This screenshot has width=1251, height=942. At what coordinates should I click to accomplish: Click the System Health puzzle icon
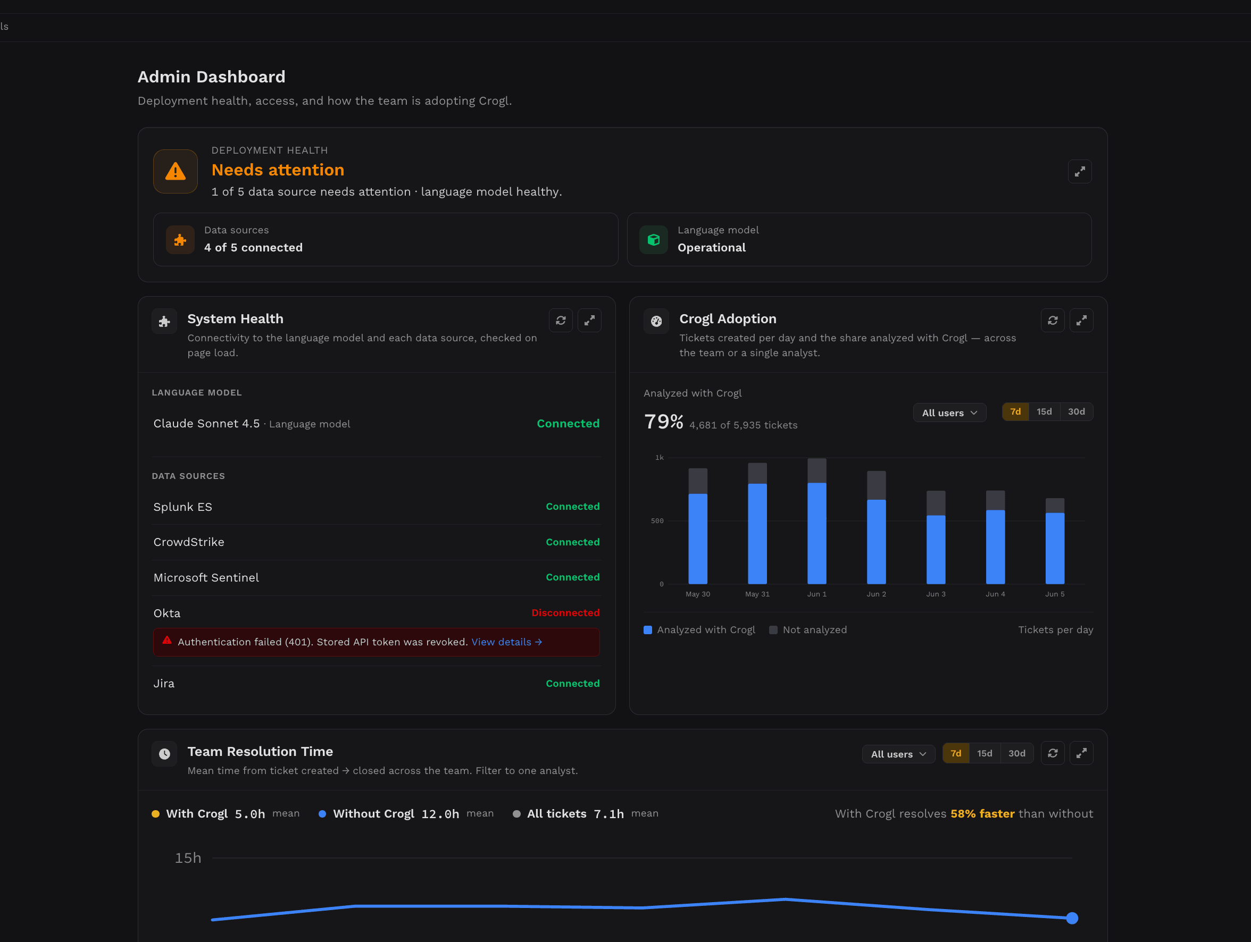[x=164, y=322]
